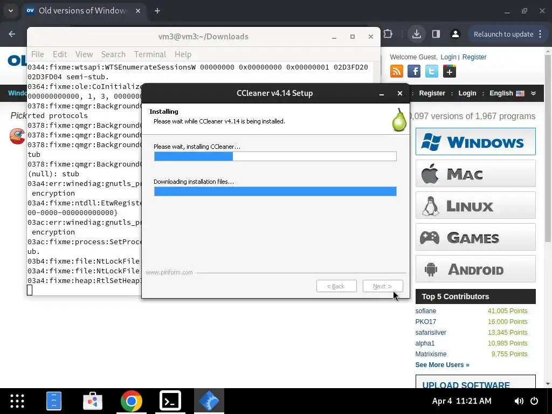Open the power menu icon

pyautogui.click(x=534, y=401)
